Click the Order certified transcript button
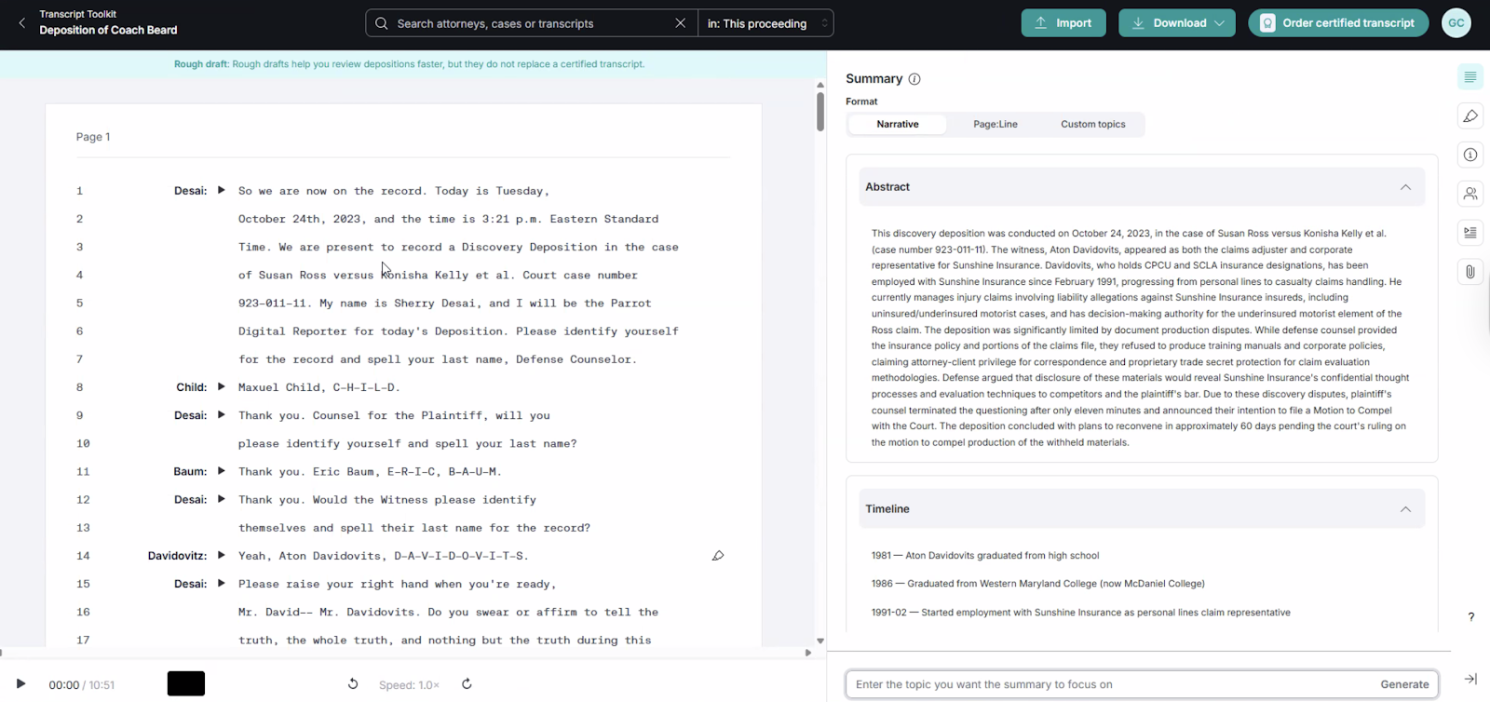 point(1338,23)
